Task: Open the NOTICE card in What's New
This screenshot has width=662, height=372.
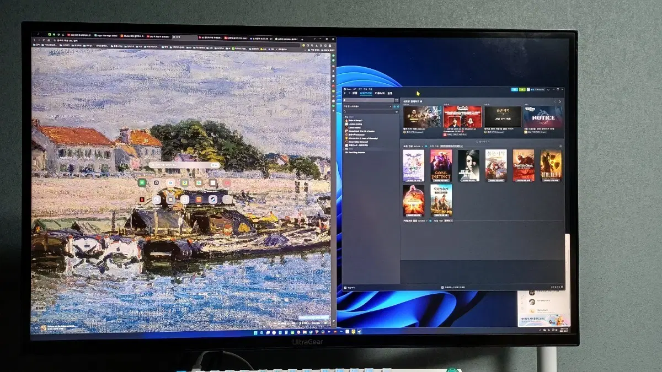Action: click(x=543, y=117)
